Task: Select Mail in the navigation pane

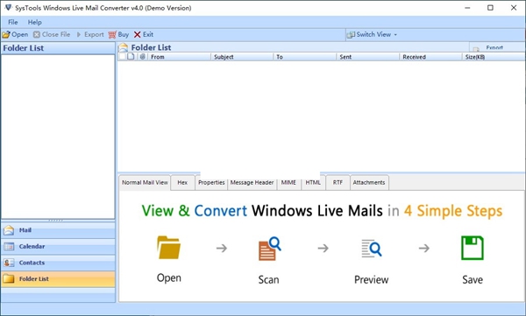Action: tap(58, 230)
